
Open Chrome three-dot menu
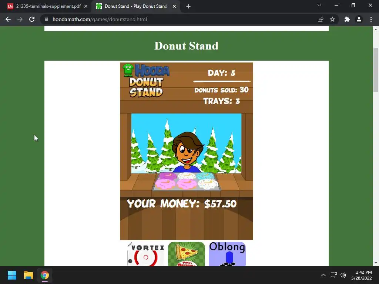[x=371, y=19]
